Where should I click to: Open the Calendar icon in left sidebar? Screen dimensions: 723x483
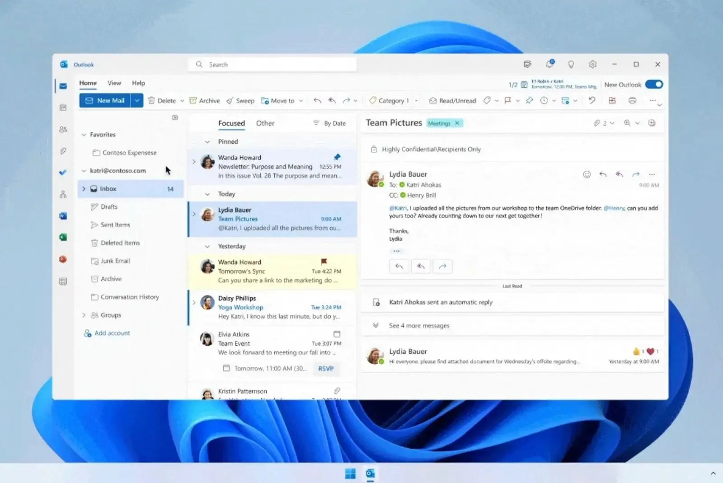click(x=63, y=108)
